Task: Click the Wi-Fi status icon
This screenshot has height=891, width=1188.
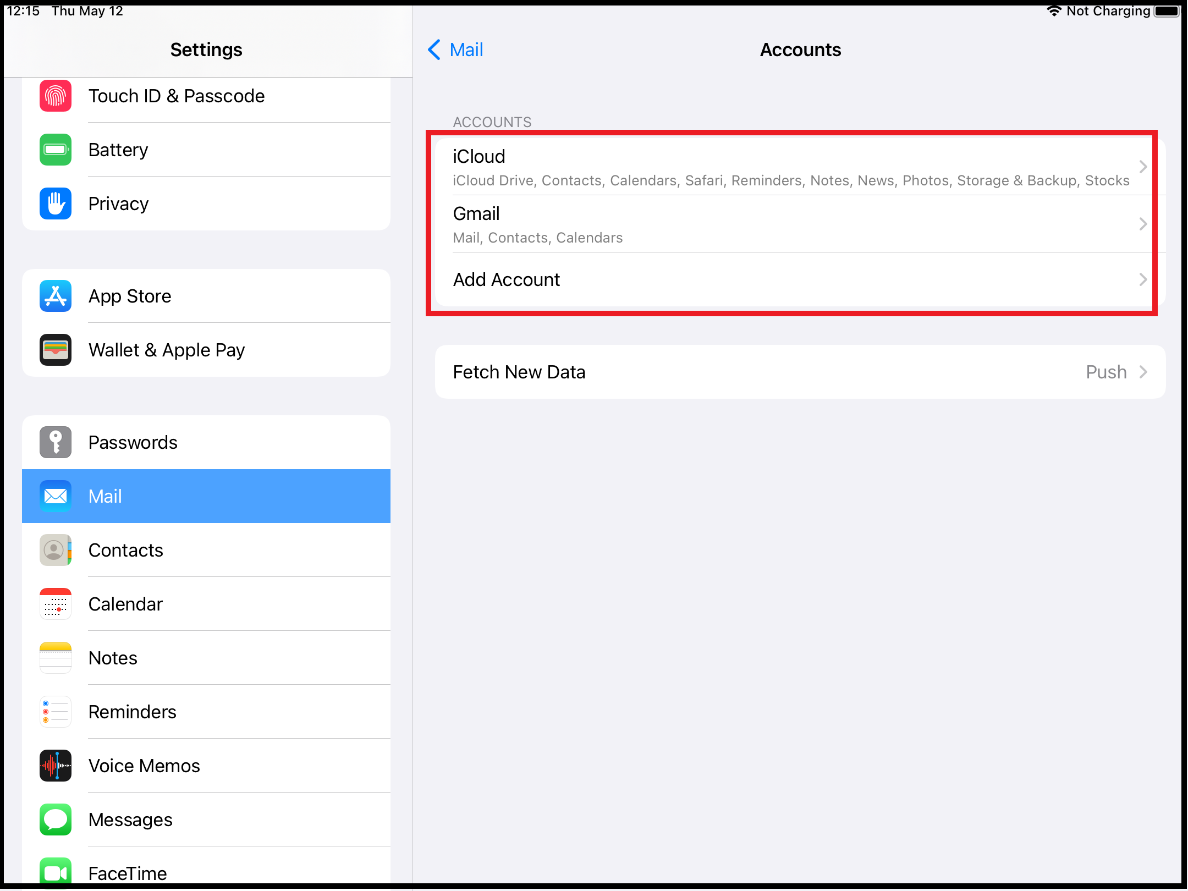Action: pos(1053,11)
